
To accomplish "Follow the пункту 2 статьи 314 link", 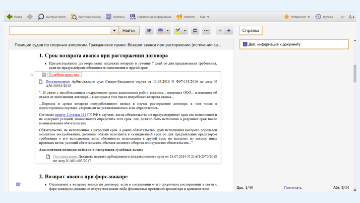I will pyautogui.click(x=70, y=115).
